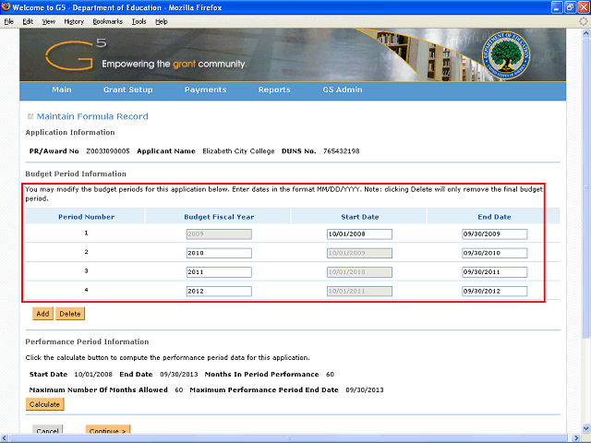Open the File menu

9,20
